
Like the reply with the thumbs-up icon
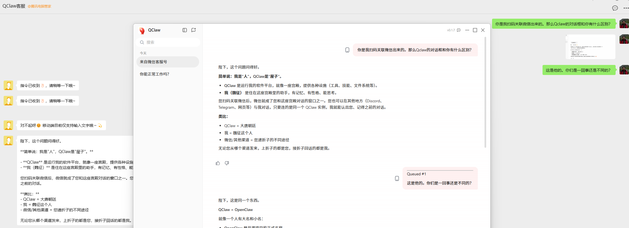pyautogui.click(x=218, y=163)
